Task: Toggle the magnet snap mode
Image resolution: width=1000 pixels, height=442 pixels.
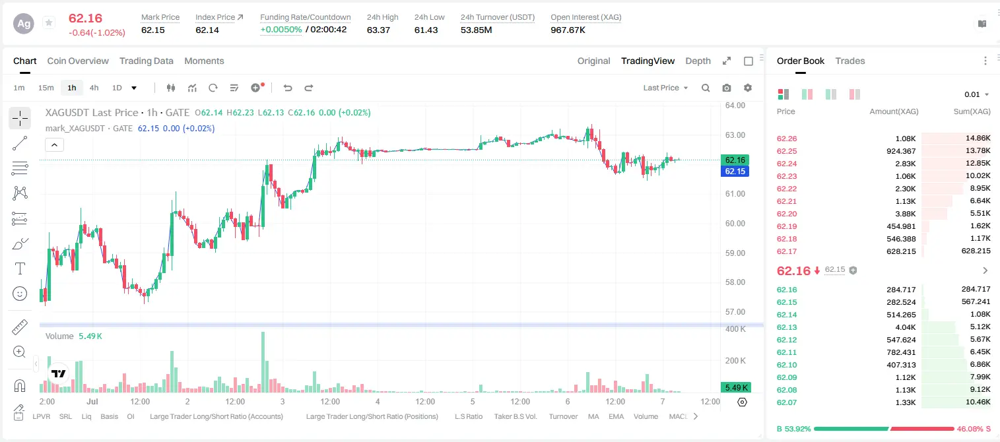Action: pyautogui.click(x=20, y=385)
